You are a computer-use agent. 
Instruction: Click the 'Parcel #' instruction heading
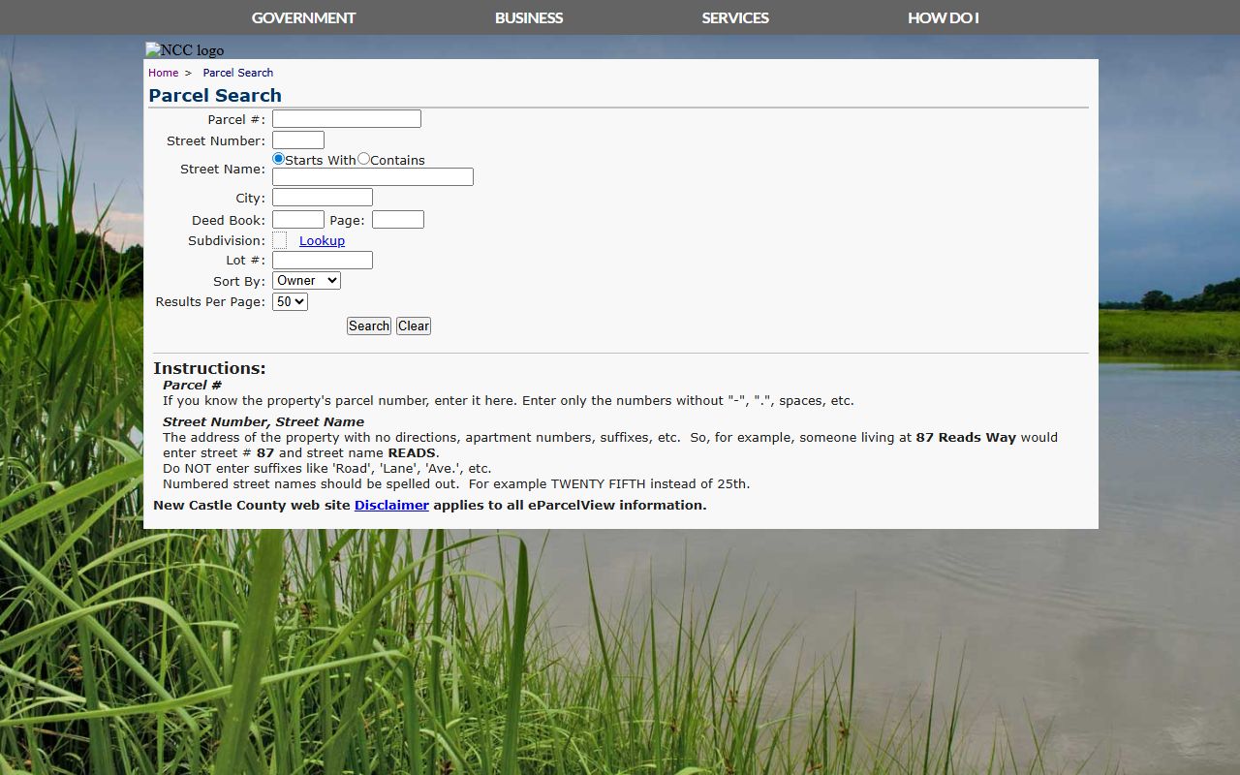pos(192,385)
